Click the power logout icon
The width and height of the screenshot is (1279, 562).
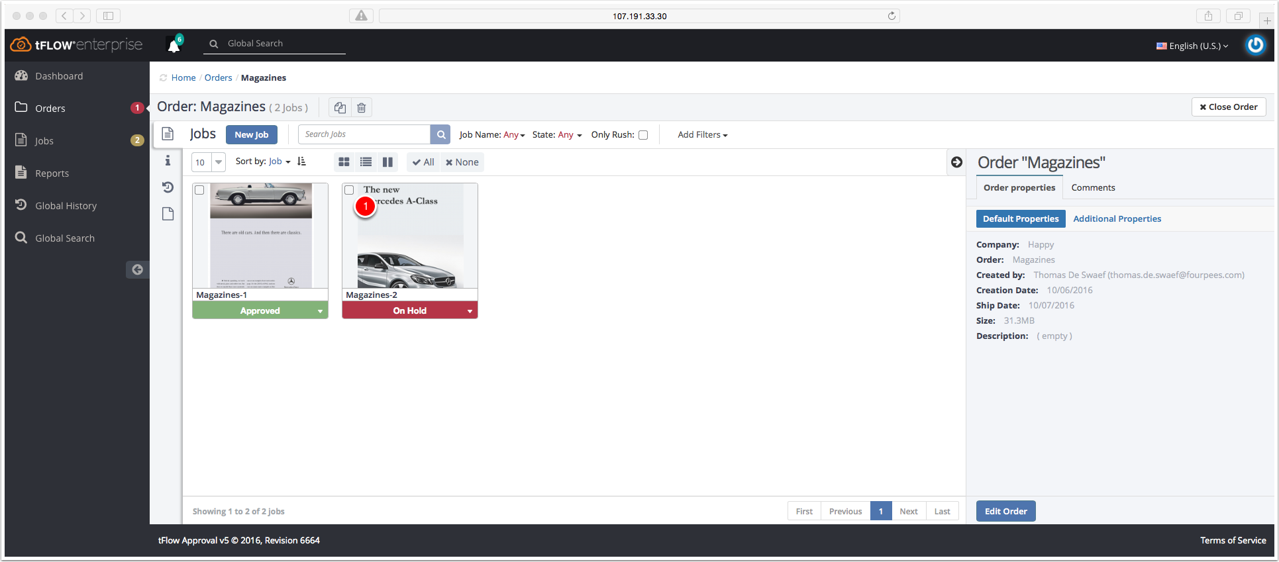[1255, 45]
